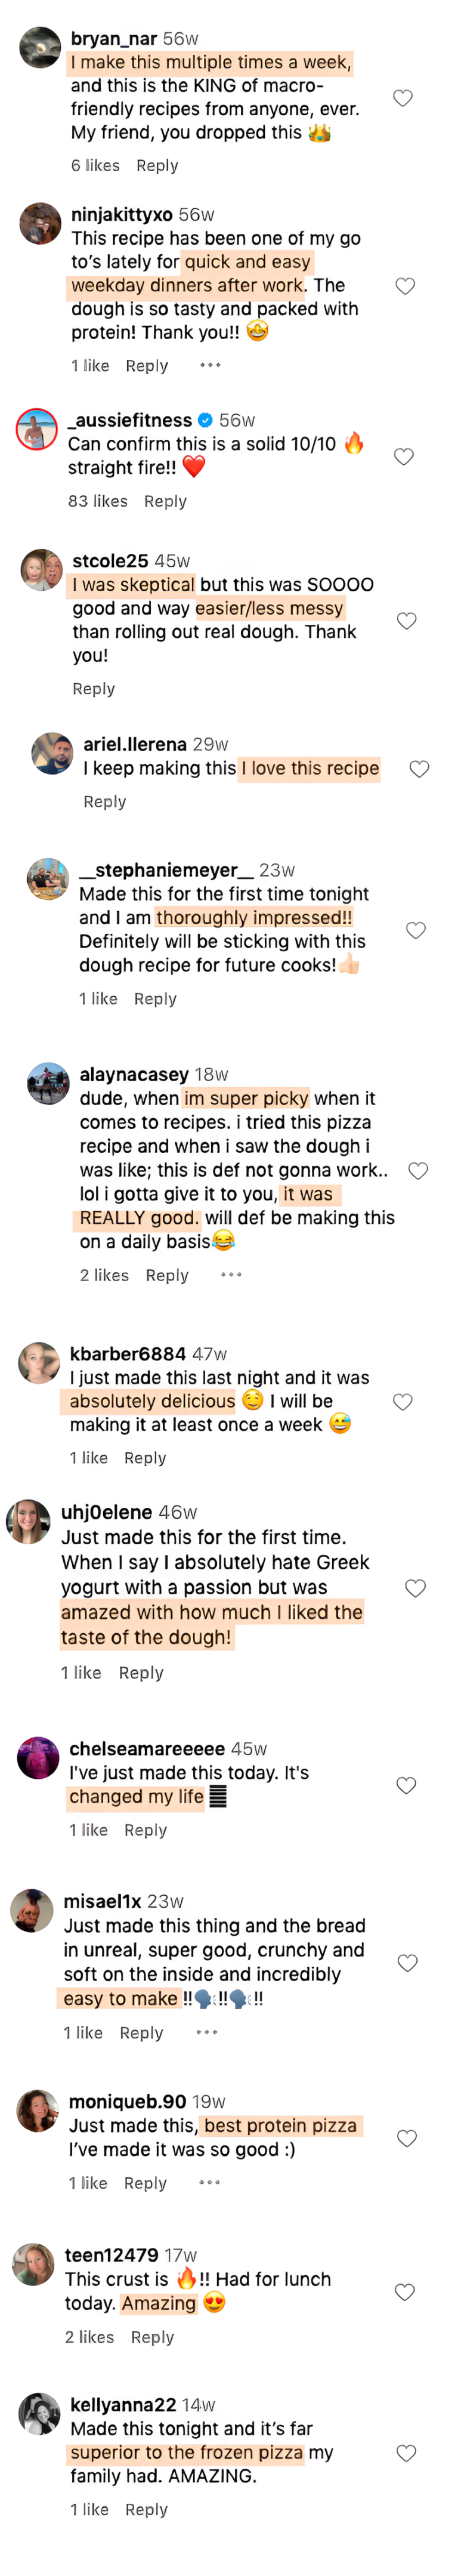
Task: Toggle the like on ariel.llerena's comment
Action: pyautogui.click(x=418, y=769)
